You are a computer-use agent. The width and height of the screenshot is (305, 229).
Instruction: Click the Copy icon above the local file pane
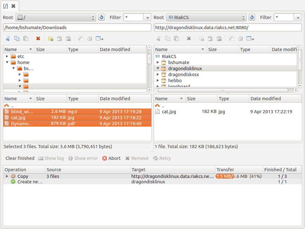coord(16,39)
